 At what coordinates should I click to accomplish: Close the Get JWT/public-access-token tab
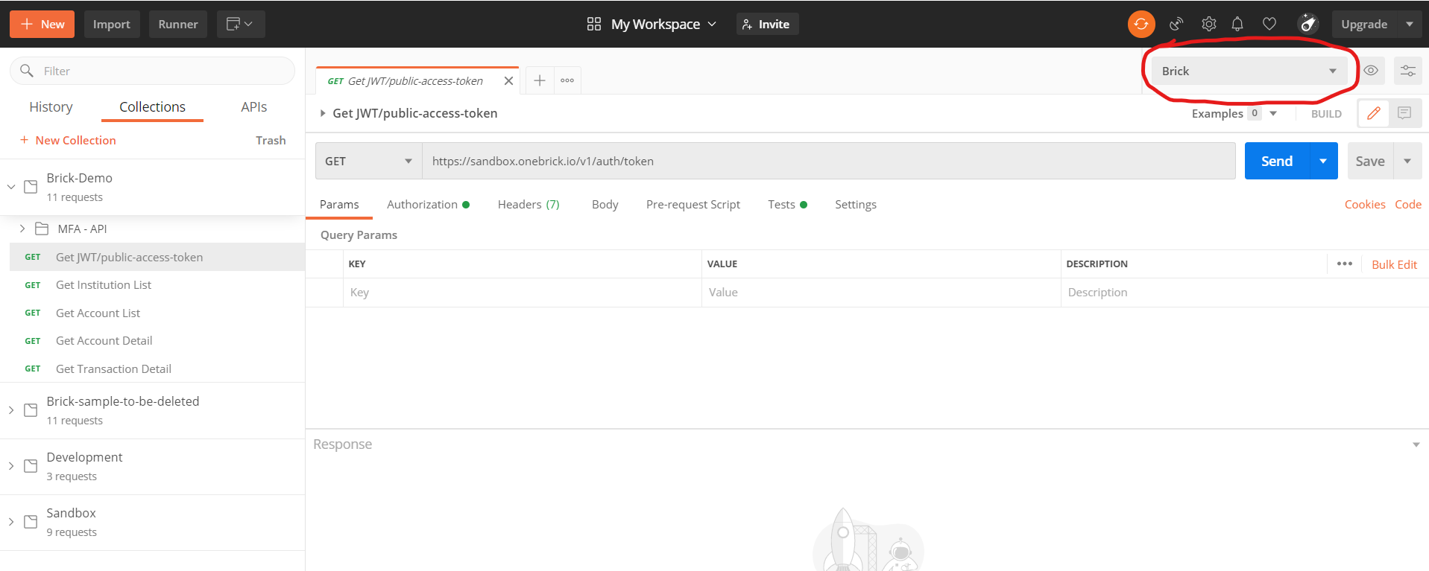point(508,80)
